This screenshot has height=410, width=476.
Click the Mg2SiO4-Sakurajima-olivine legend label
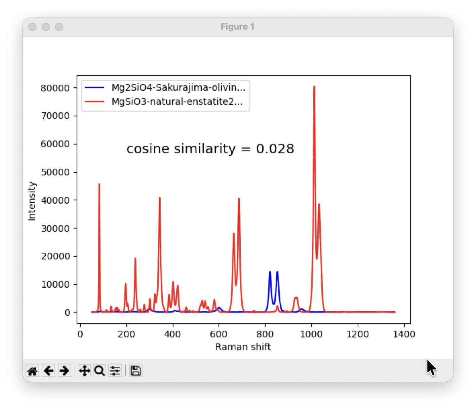click(178, 88)
